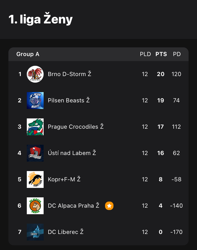Image resolution: width=197 pixels, height=250 pixels.
Task: Go to Ústí nad Labem Ž team
Action: (72, 153)
